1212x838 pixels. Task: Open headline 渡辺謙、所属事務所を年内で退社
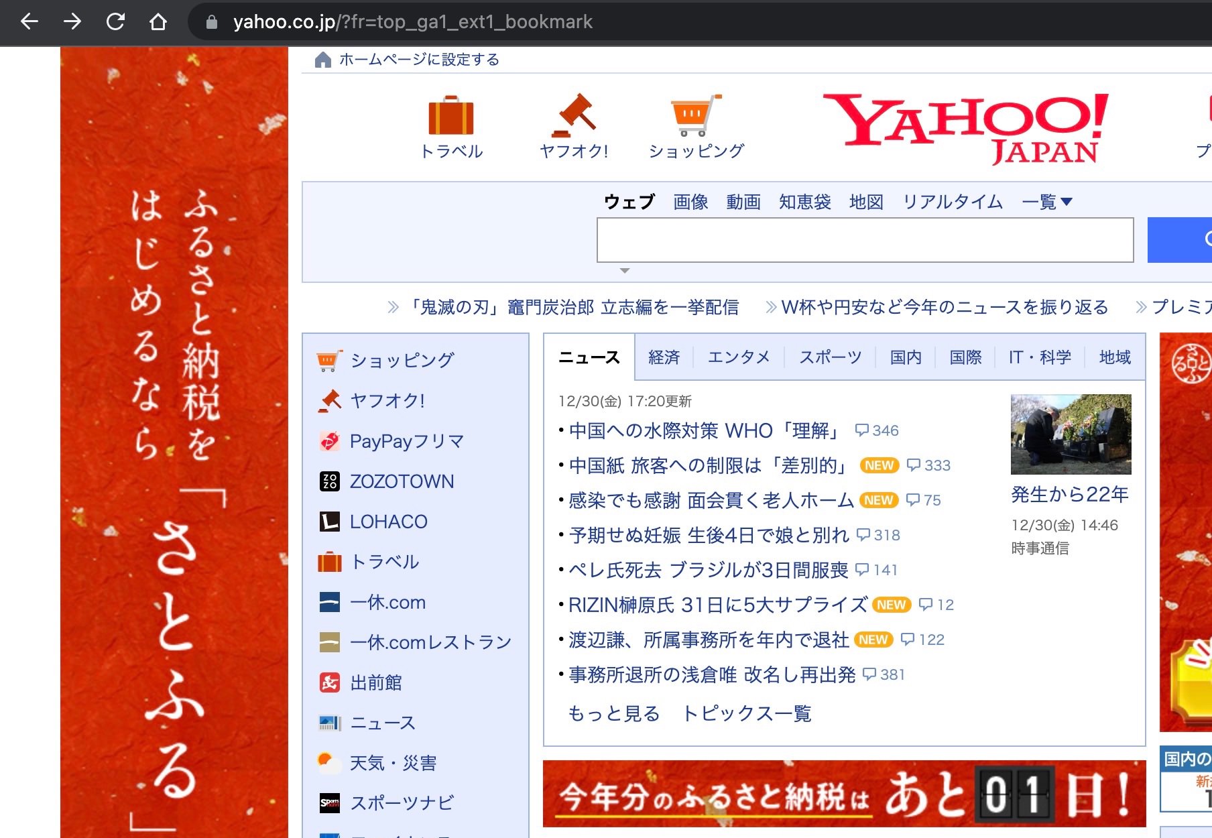pos(709,640)
